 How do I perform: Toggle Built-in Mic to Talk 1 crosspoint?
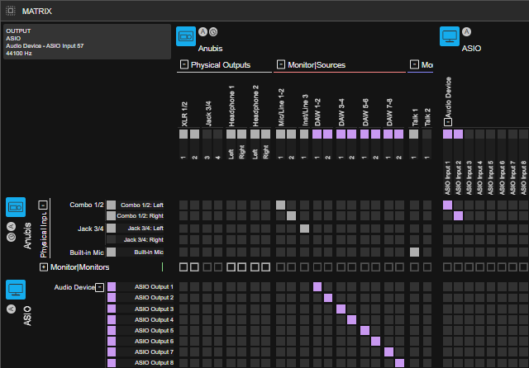pos(414,252)
